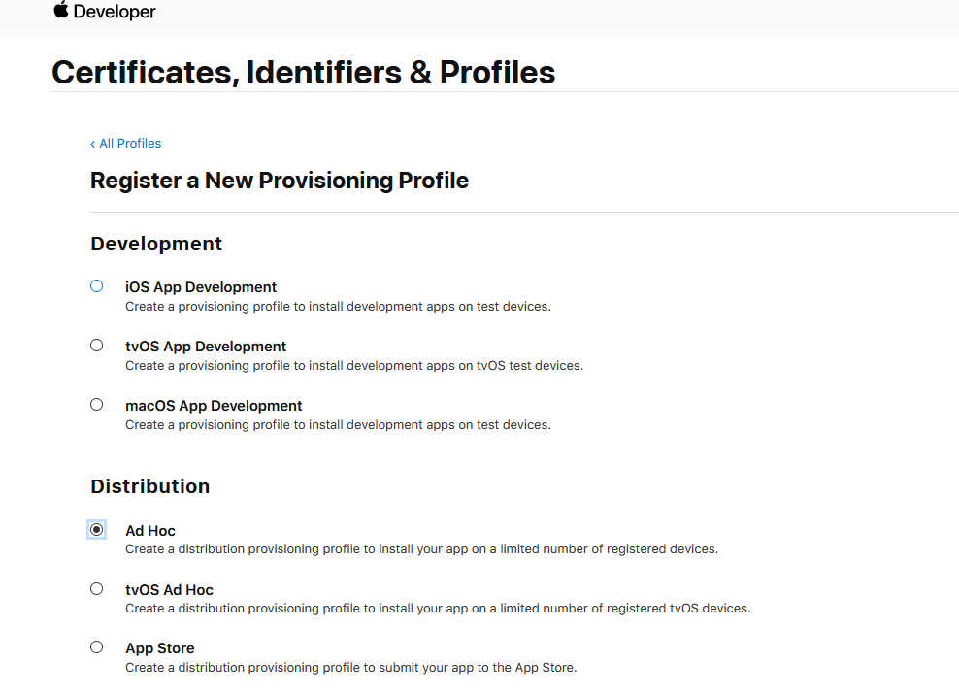This screenshot has height=695, width=959.
Task: Click the "tvOS App Development" label text
Action: 206,347
